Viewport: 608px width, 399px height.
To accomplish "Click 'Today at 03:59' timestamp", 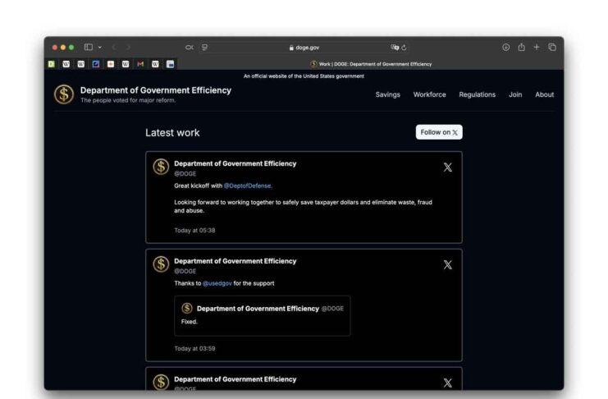I will 194,349.
